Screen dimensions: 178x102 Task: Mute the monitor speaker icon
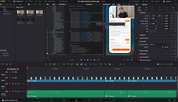(158, 64)
